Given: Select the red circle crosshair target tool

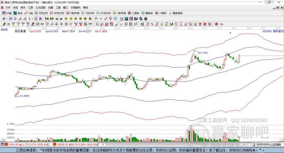Looking at the screenshot, I should coord(57,24).
